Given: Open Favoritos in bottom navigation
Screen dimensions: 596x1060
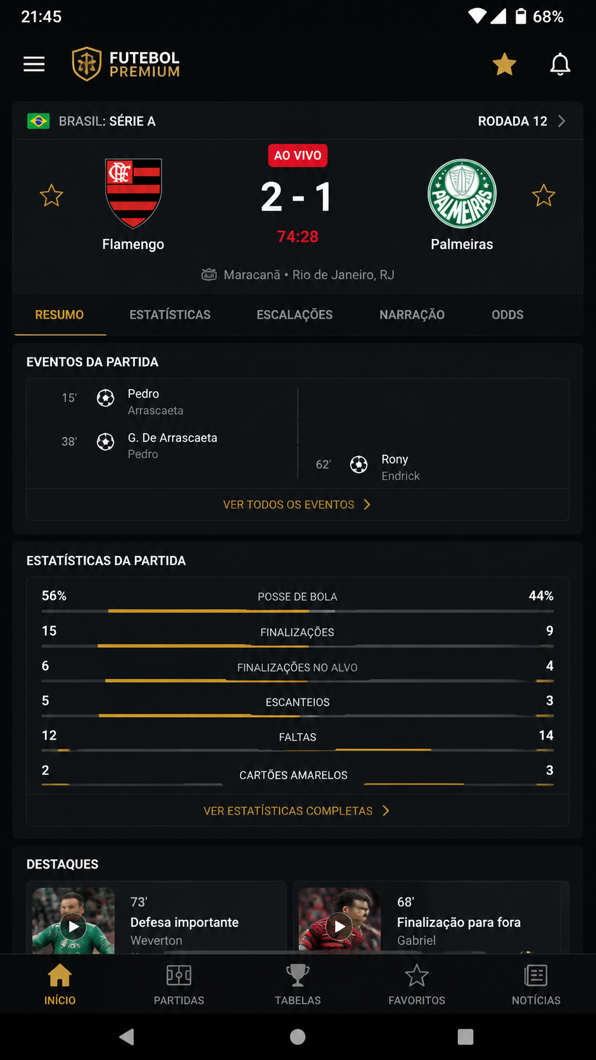Looking at the screenshot, I should click(x=417, y=985).
